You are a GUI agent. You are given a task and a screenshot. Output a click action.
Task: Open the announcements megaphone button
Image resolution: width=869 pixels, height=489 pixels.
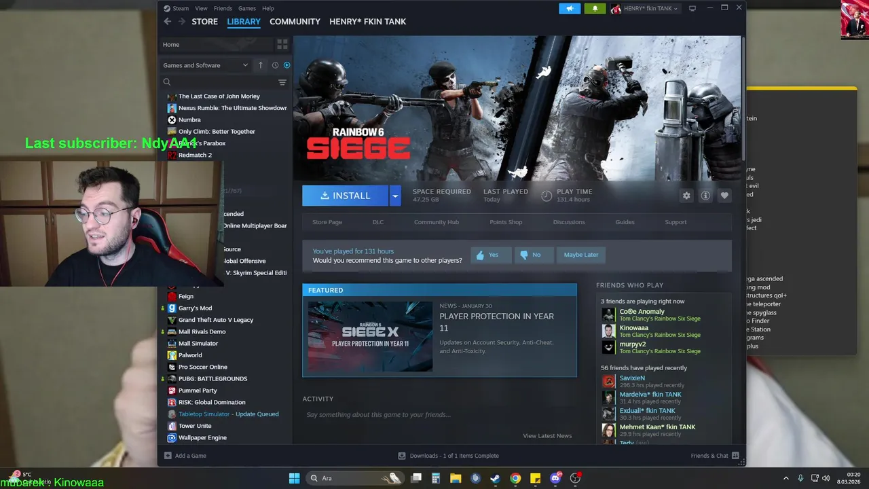click(570, 8)
